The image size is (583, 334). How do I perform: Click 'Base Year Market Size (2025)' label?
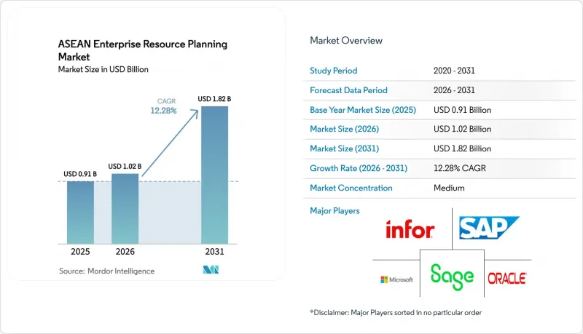point(363,110)
